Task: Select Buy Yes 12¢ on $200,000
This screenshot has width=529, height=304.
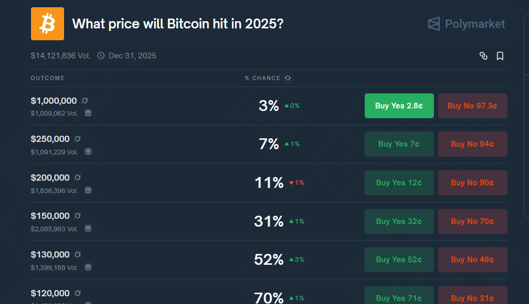Action: click(399, 183)
